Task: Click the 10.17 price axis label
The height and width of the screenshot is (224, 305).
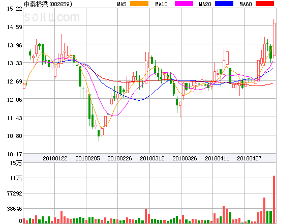Action: tap(15, 154)
